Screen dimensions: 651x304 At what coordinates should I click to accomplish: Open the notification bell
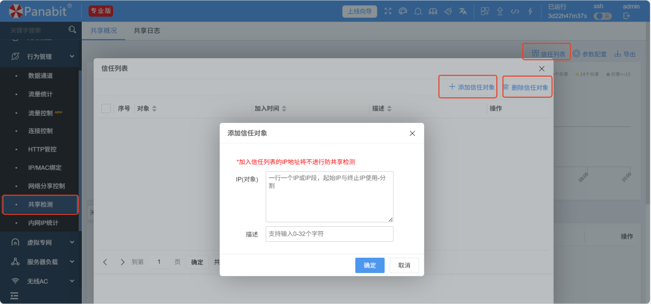click(418, 11)
